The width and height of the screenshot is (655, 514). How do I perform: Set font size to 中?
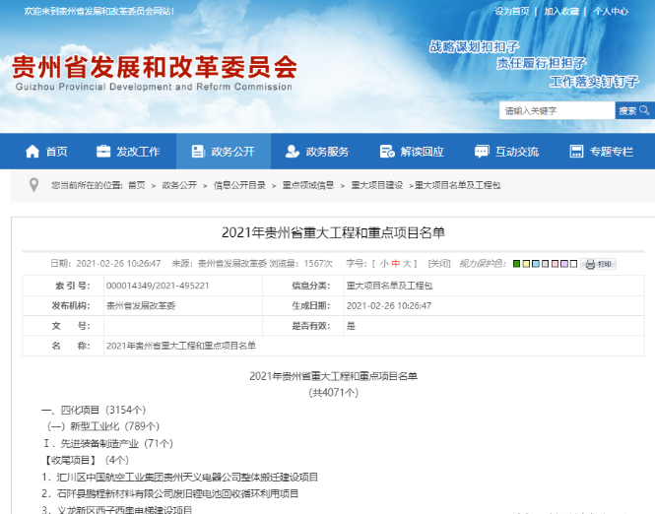[x=396, y=264]
